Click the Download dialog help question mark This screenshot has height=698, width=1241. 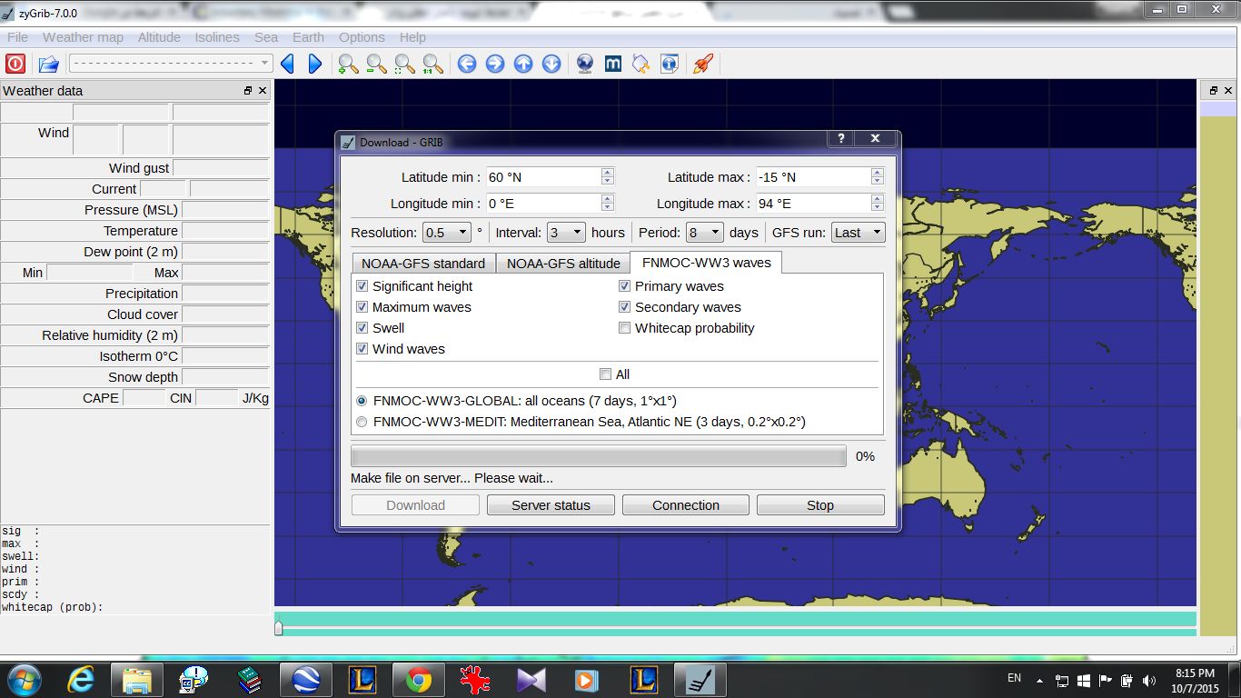point(841,138)
